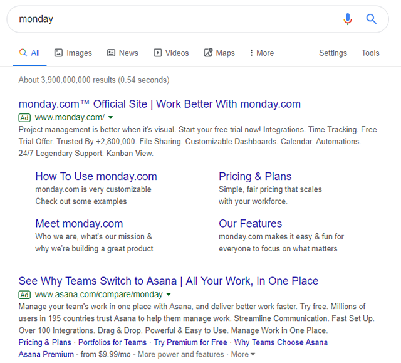Screen dimensions: 401x363
Task: Click the voice search microphone icon
Action: 348,19
